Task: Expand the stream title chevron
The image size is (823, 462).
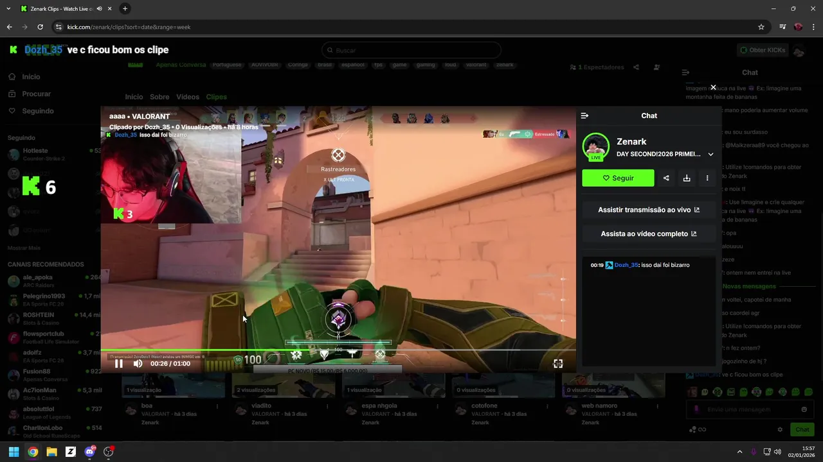Action: click(x=710, y=154)
